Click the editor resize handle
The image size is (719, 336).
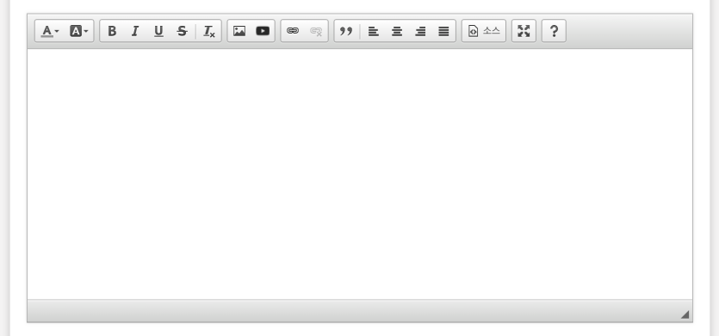pyautogui.click(x=685, y=314)
